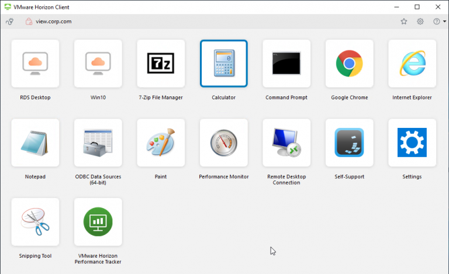449x274 pixels.
Task: Launch the Win10 desktop
Action: [98, 64]
